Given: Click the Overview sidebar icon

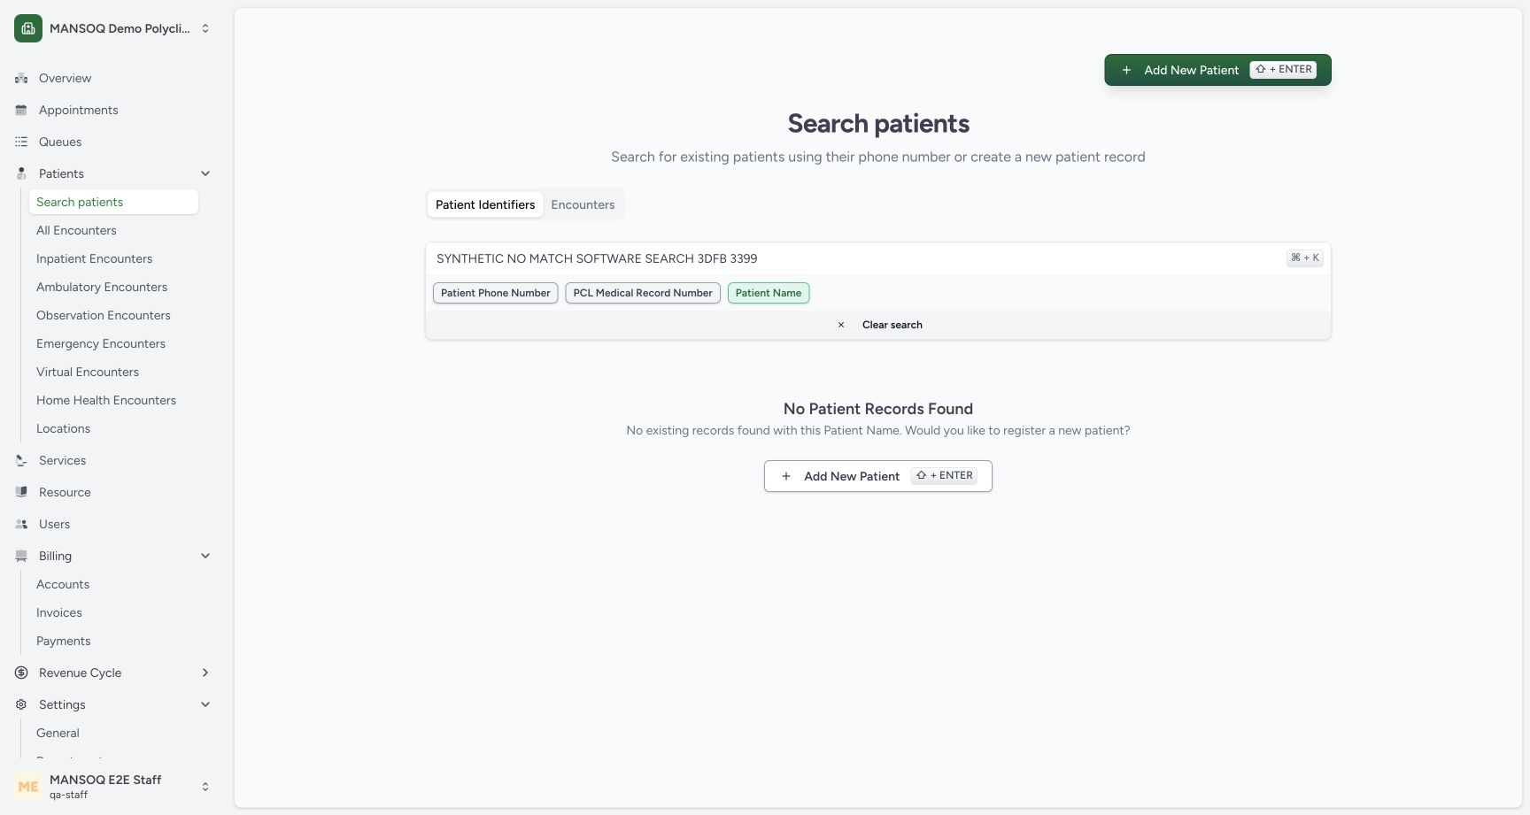Looking at the screenshot, I should [x=21, y=78].
